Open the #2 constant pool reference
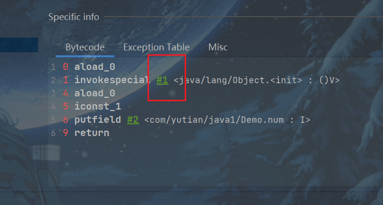383x205 pixels. pos(133,120)
